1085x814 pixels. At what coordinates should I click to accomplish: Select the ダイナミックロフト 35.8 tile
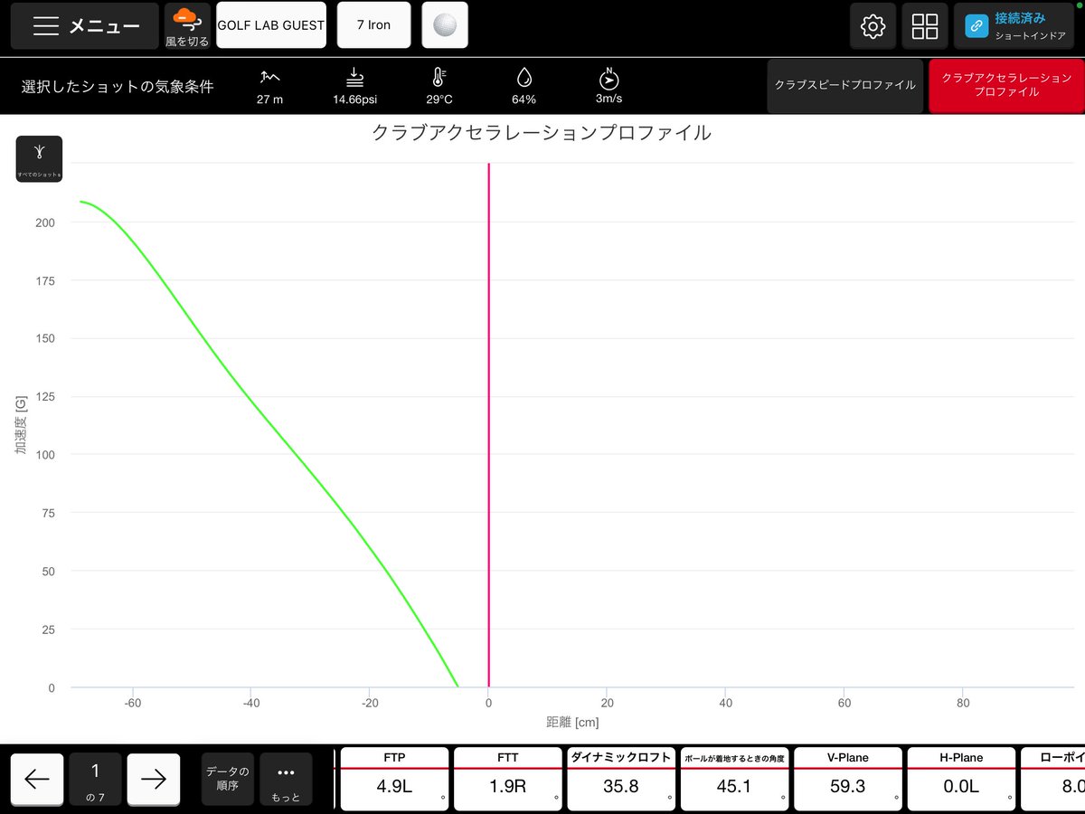click(x=621, y=779)
